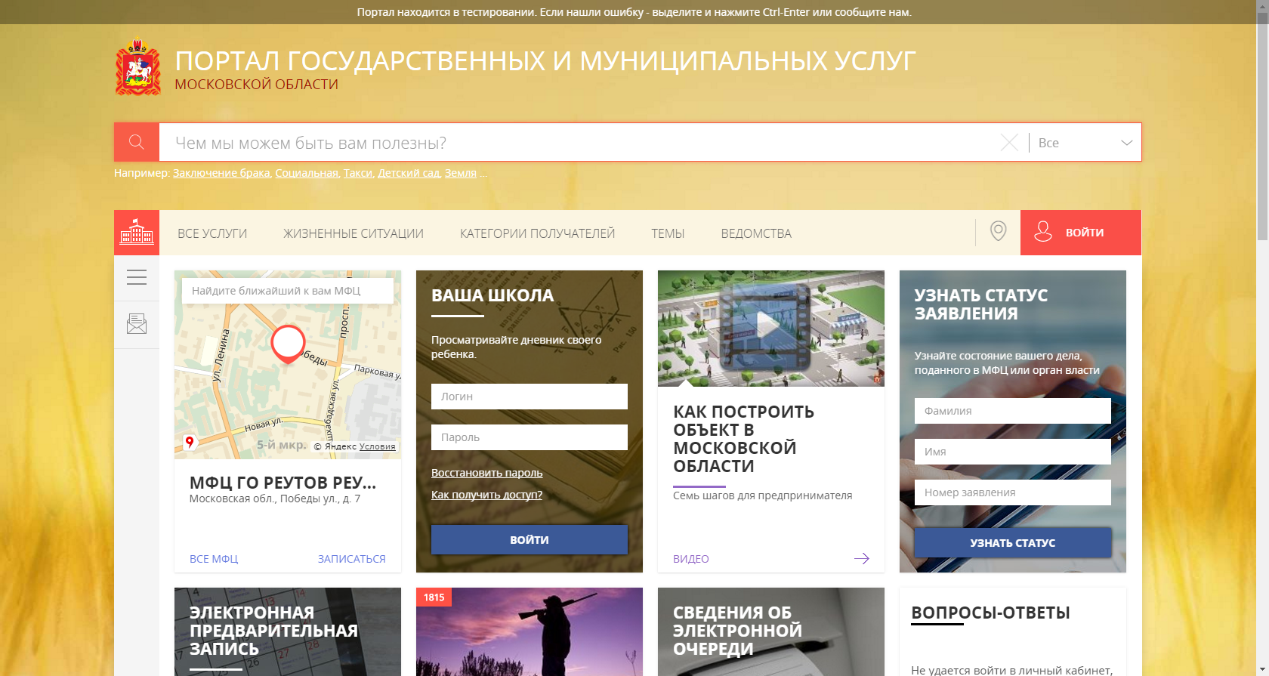Screen dimensions: 1269x676
Task: Click the 'Заключение брака' example link
Action: [x=221, y=173]
